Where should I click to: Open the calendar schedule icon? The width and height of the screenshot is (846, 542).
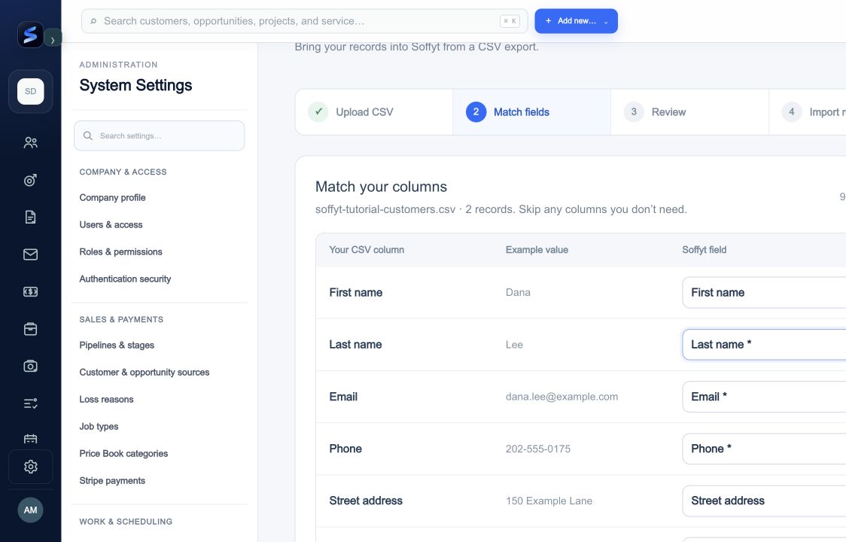click(x=30, y=439)
